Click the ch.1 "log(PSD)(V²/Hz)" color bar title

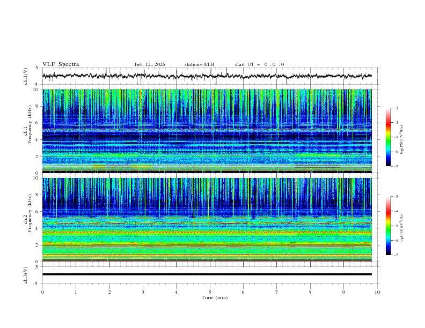point(402,140)
